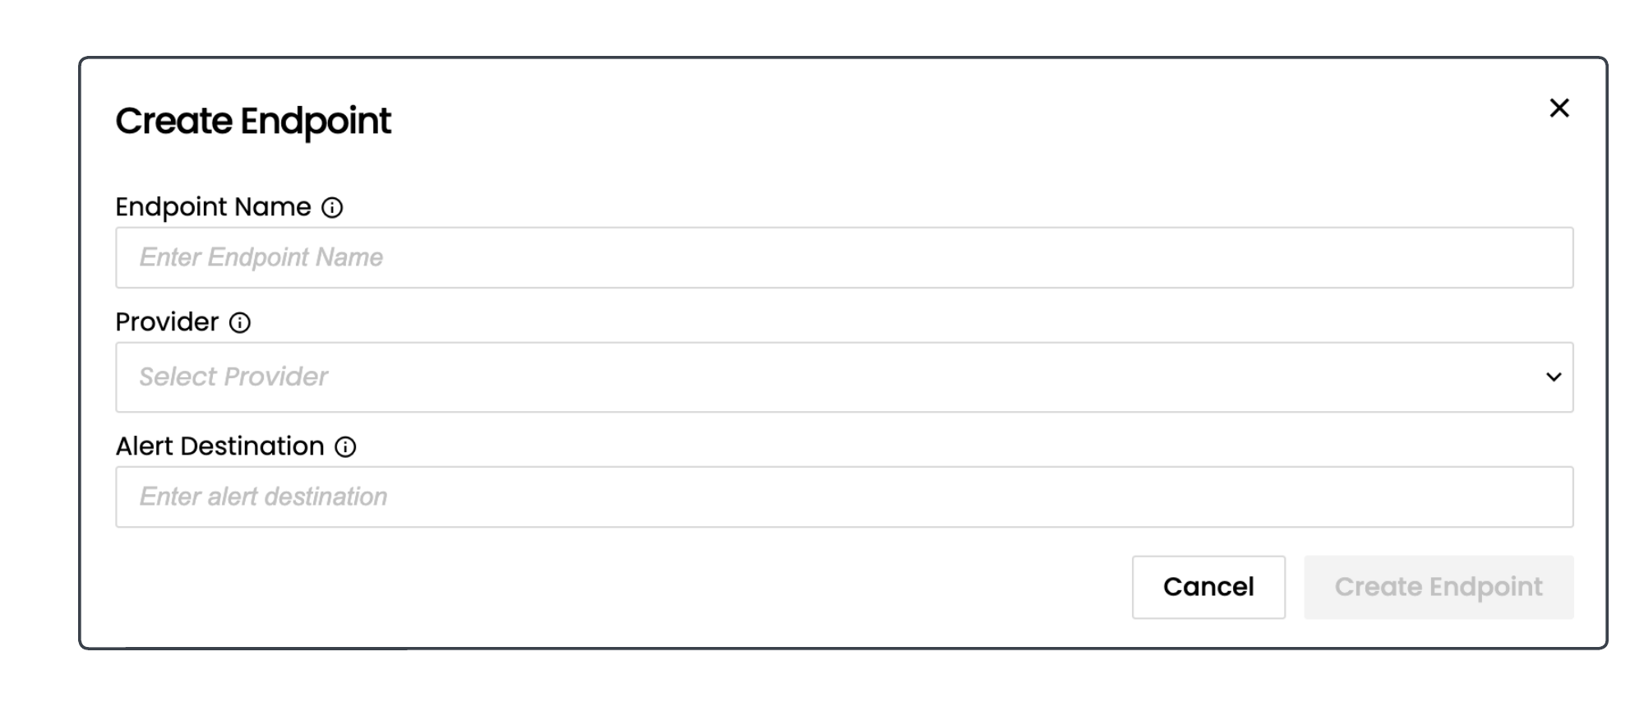Image resolution: width=1644 pixels, height=707 pixels.
Task: Click the Alert Destination field label
Action: point(219,446)
